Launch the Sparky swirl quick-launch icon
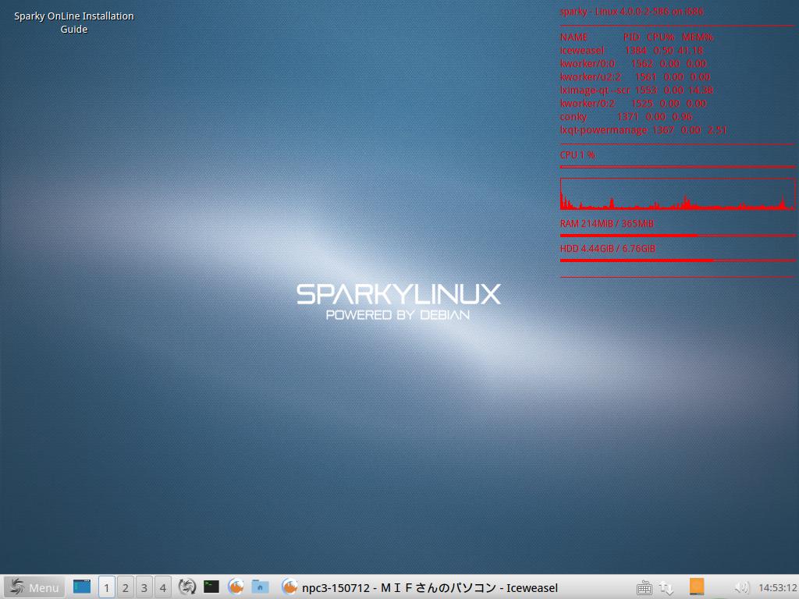The width and height of the screenshot is (799, 599). click(187, 587)
